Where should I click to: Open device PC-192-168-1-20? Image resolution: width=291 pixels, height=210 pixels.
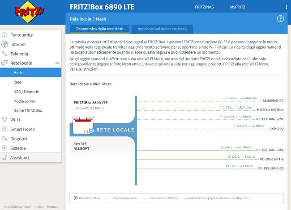271,168
